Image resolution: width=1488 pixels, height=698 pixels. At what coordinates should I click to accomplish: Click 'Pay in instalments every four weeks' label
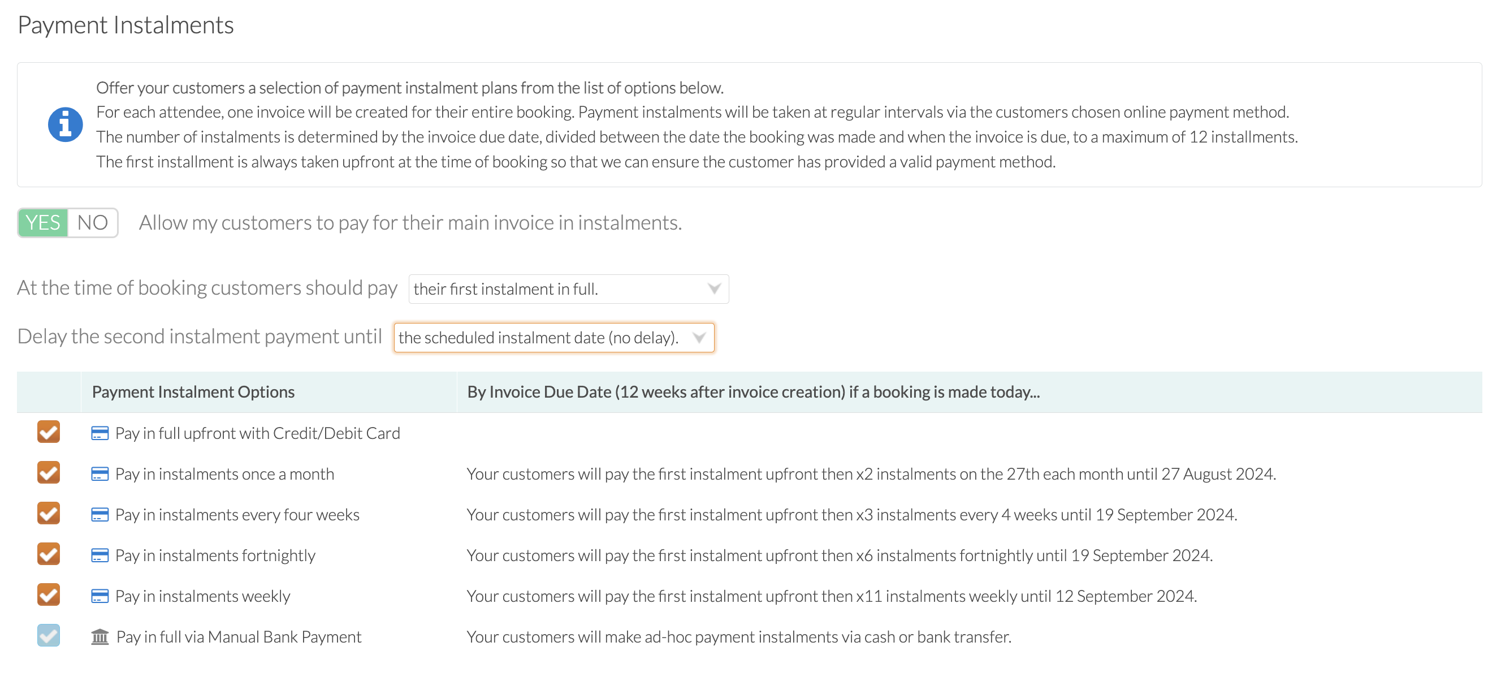tap(237, 515)
